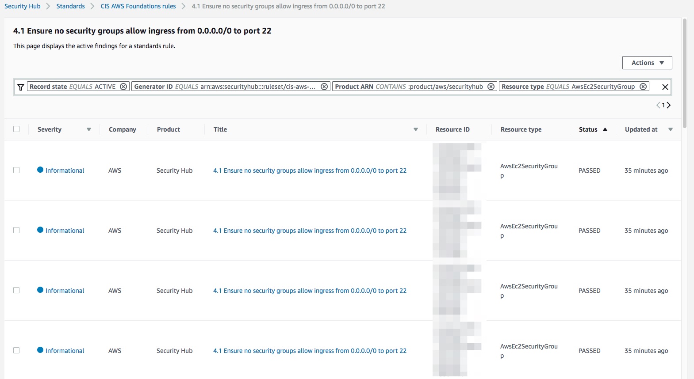
Task: Toggle the select-all findings checkbox
Action: [16, 129]
